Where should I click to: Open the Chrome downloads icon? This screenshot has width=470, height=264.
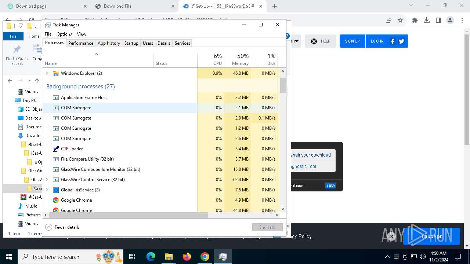click(427, 20)
